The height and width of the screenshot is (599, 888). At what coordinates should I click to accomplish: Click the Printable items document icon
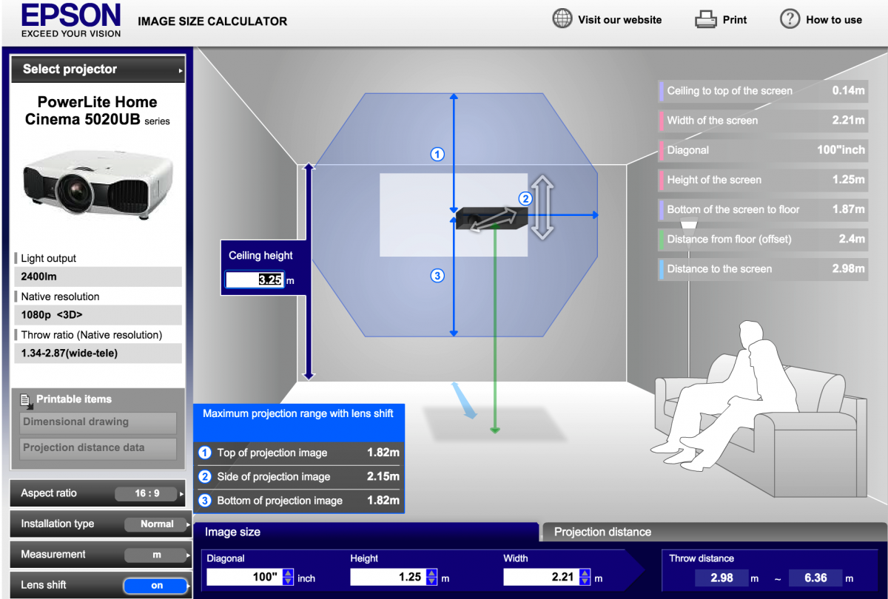click(x=27, y=400)
